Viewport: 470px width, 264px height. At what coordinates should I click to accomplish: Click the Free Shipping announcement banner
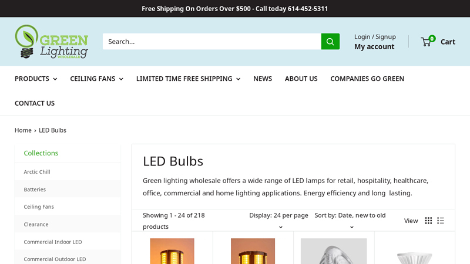click(234, 9)
